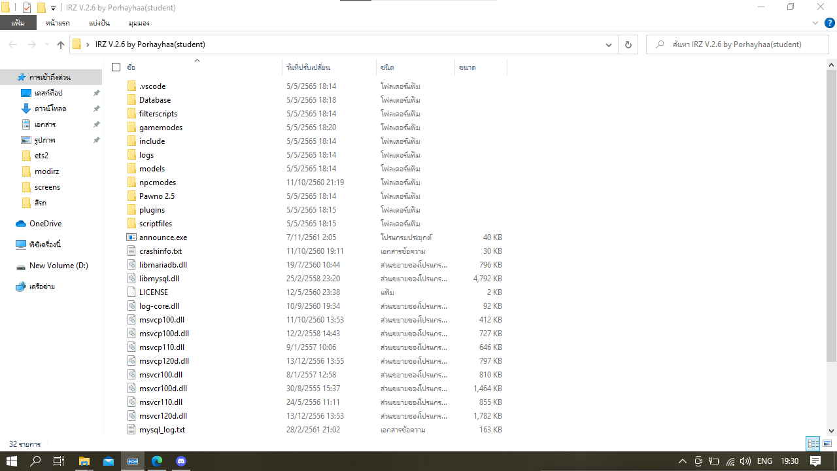Open the Help question mark icon

point(829,23)
